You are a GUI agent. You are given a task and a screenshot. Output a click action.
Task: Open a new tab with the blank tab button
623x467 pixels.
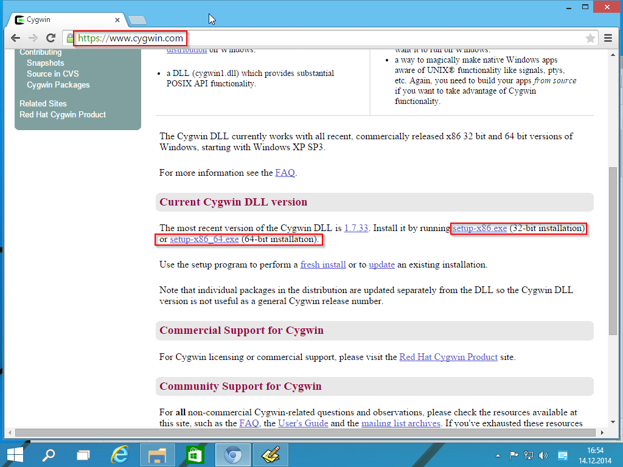point(137,20)
